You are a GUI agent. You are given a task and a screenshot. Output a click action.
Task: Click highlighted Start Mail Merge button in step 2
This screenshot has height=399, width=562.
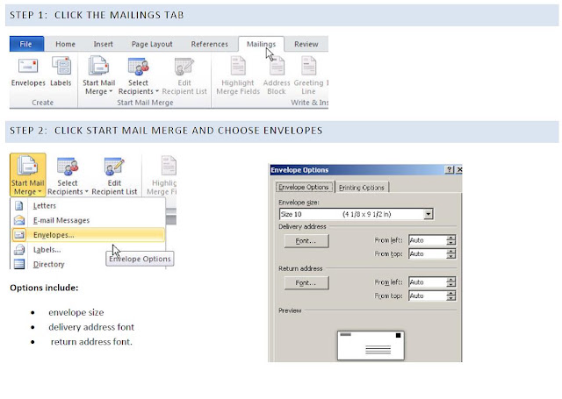tap(27, 175)
